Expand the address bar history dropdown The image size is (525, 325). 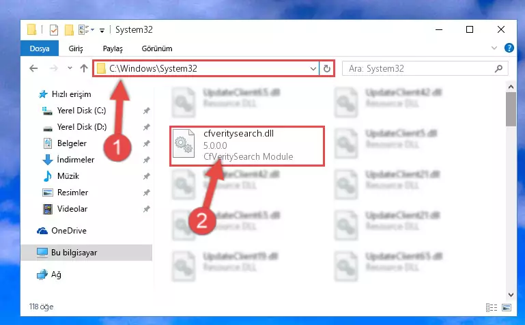[x=313, y=69]
